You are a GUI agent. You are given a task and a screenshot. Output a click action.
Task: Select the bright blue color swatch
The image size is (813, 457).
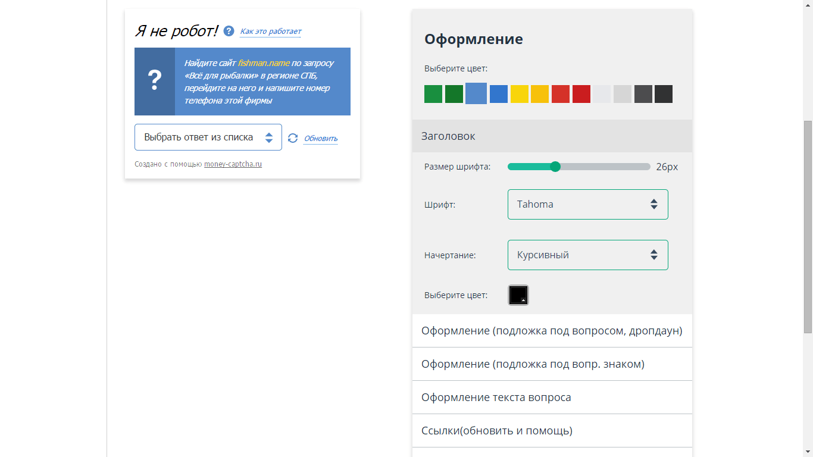point(499,94)
